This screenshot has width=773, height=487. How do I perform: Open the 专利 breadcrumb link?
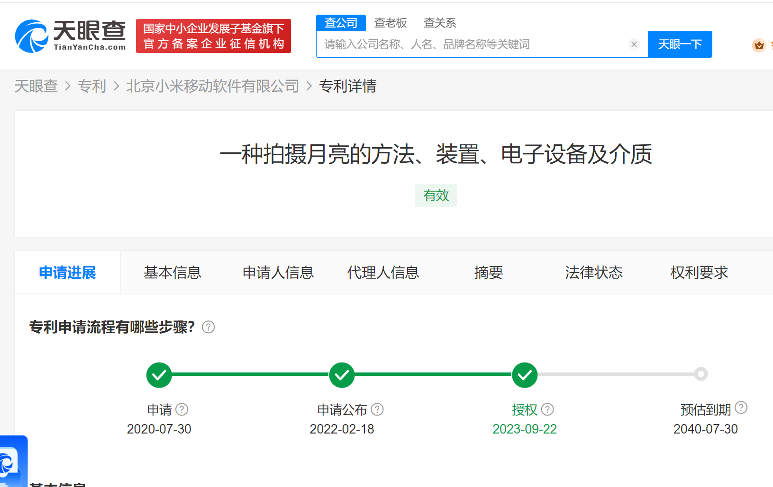[92, 86]
